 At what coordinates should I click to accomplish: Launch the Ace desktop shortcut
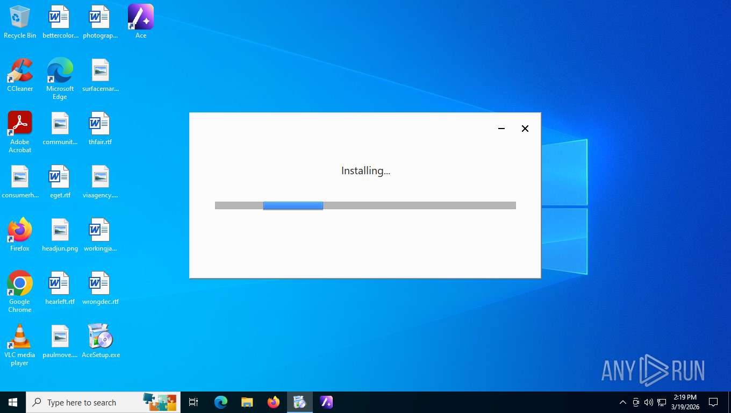point(141,22)
